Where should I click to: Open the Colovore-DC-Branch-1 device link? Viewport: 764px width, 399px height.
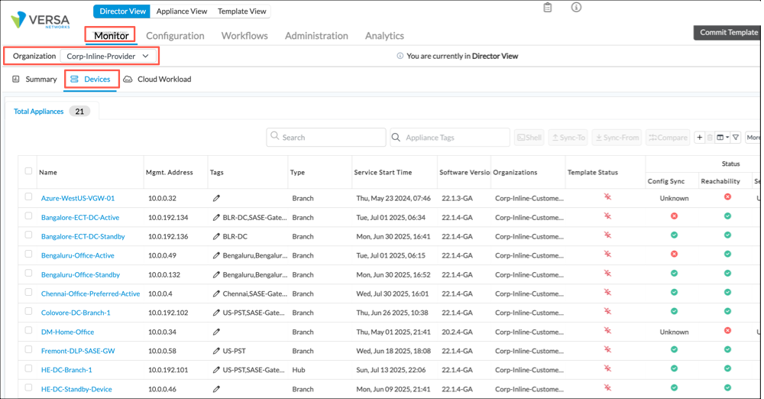tap(76, 313)
